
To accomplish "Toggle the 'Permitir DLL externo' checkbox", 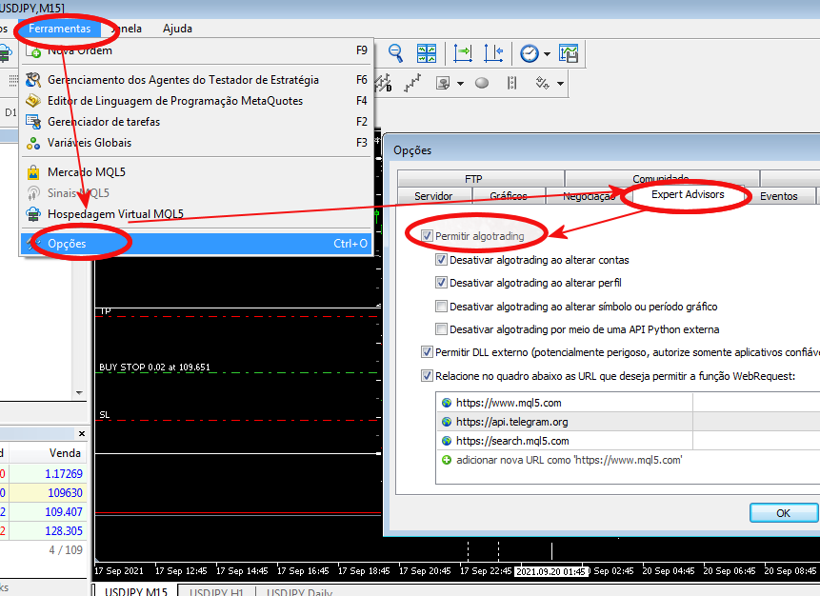I will pos(427,352).
